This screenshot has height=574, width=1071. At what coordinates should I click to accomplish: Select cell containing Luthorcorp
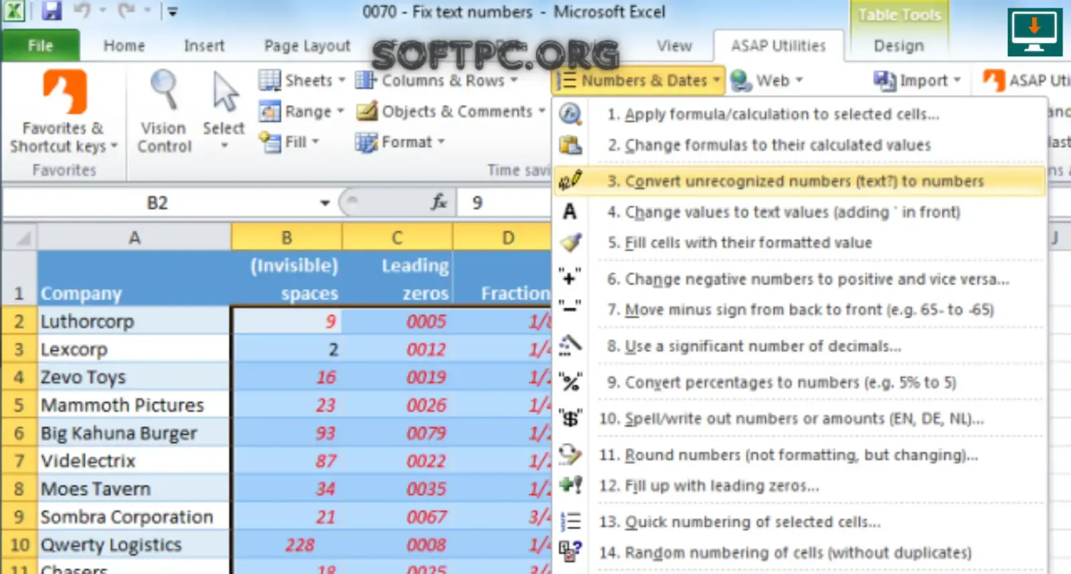(134, 321)
